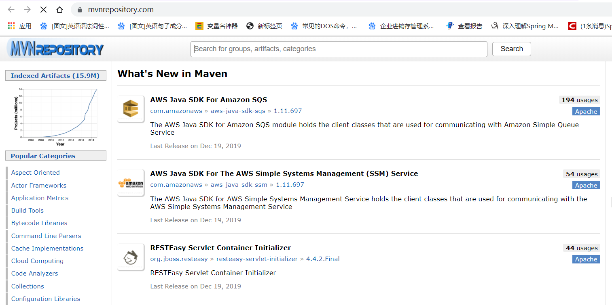Click the Search button
Image resolution: width=612 pixels, height=305 pixels.
click(511, 49)
